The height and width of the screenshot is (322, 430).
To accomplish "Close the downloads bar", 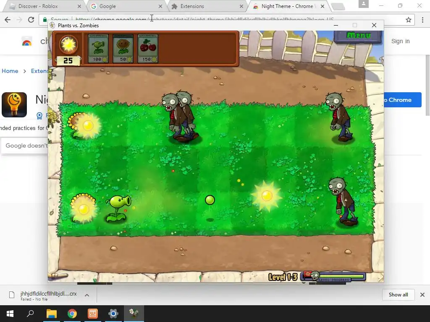I will (x=422, y=295).
